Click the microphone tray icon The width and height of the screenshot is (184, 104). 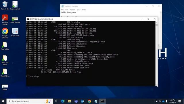click(x=166, y=101)
